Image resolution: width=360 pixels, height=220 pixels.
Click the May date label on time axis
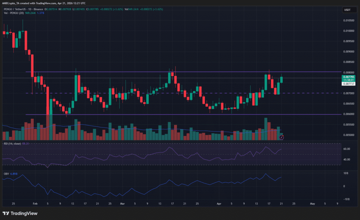click(312, 203)
